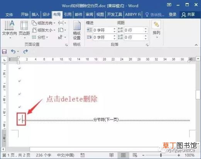Click the 100% zoom level
Viewport: 201px width, 159px height.
[x=189, y=155]
